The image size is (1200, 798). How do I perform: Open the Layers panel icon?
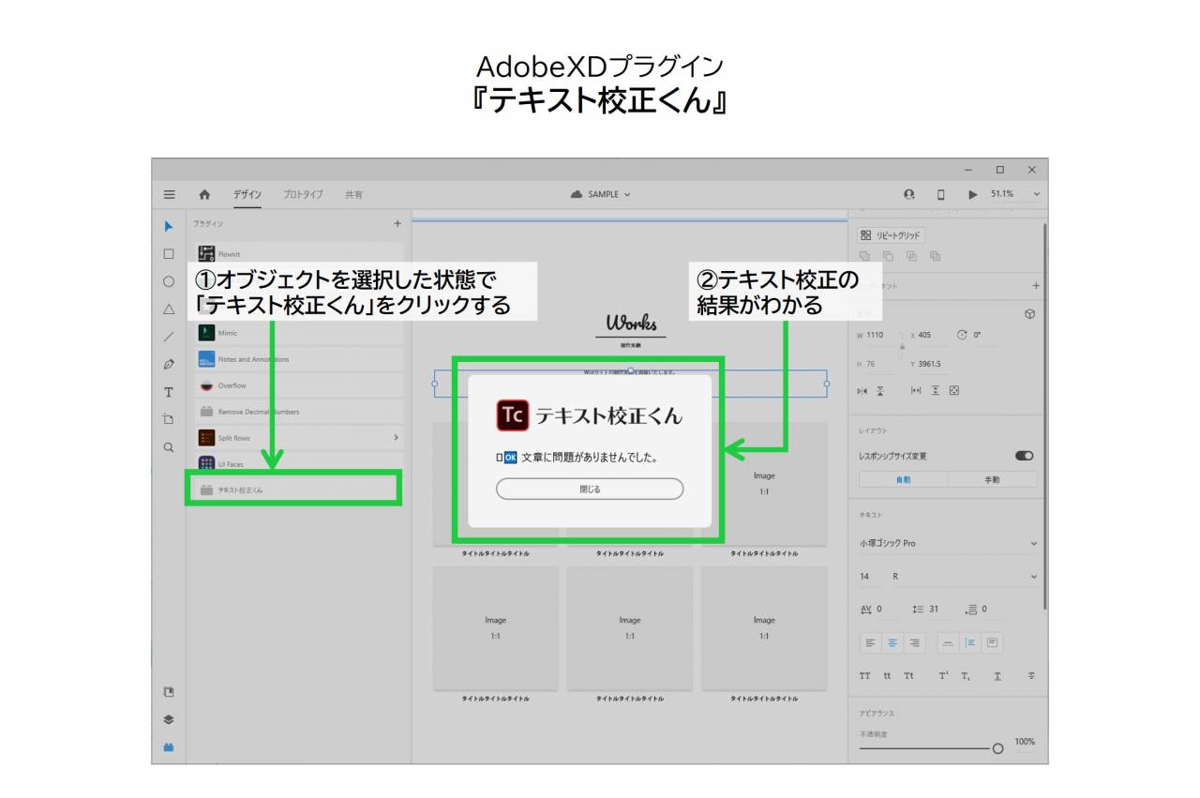coord(169,720)
